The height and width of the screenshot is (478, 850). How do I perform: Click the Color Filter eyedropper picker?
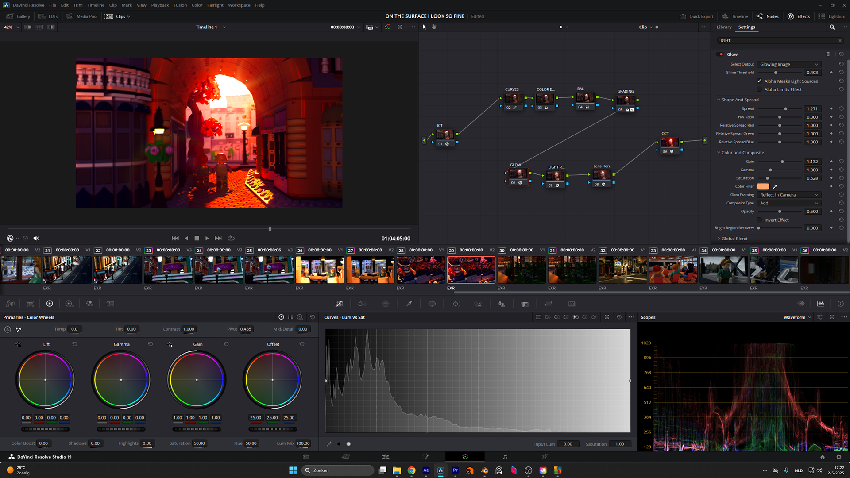pos(775,187)
